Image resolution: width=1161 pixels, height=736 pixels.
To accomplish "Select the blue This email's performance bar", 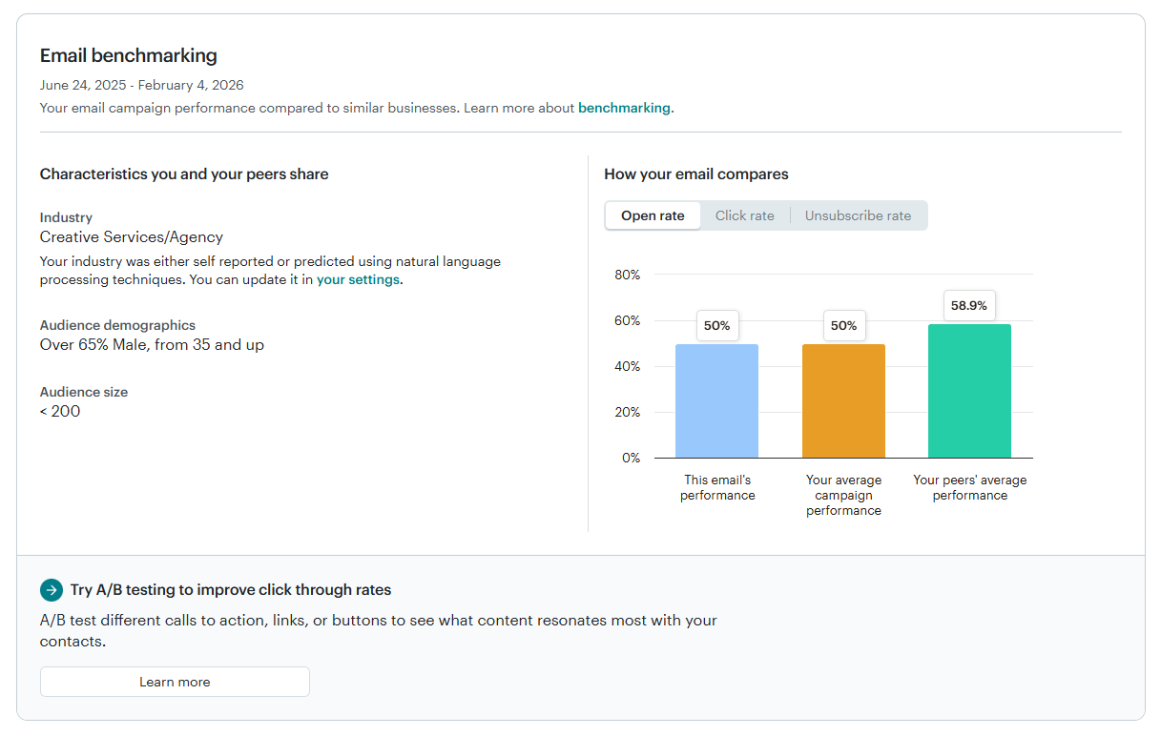I will click(x=716, y=400).
